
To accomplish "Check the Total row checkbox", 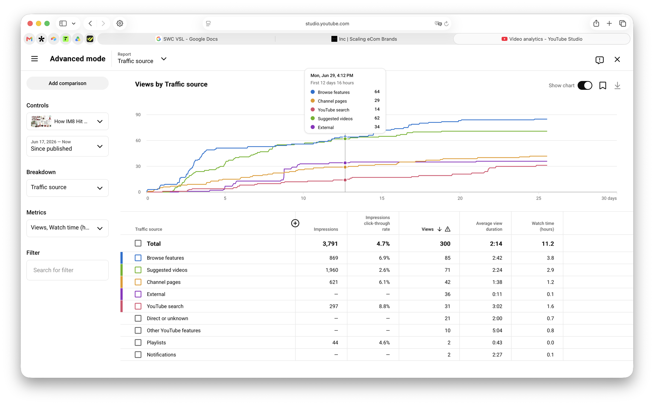I will [138, 243].
